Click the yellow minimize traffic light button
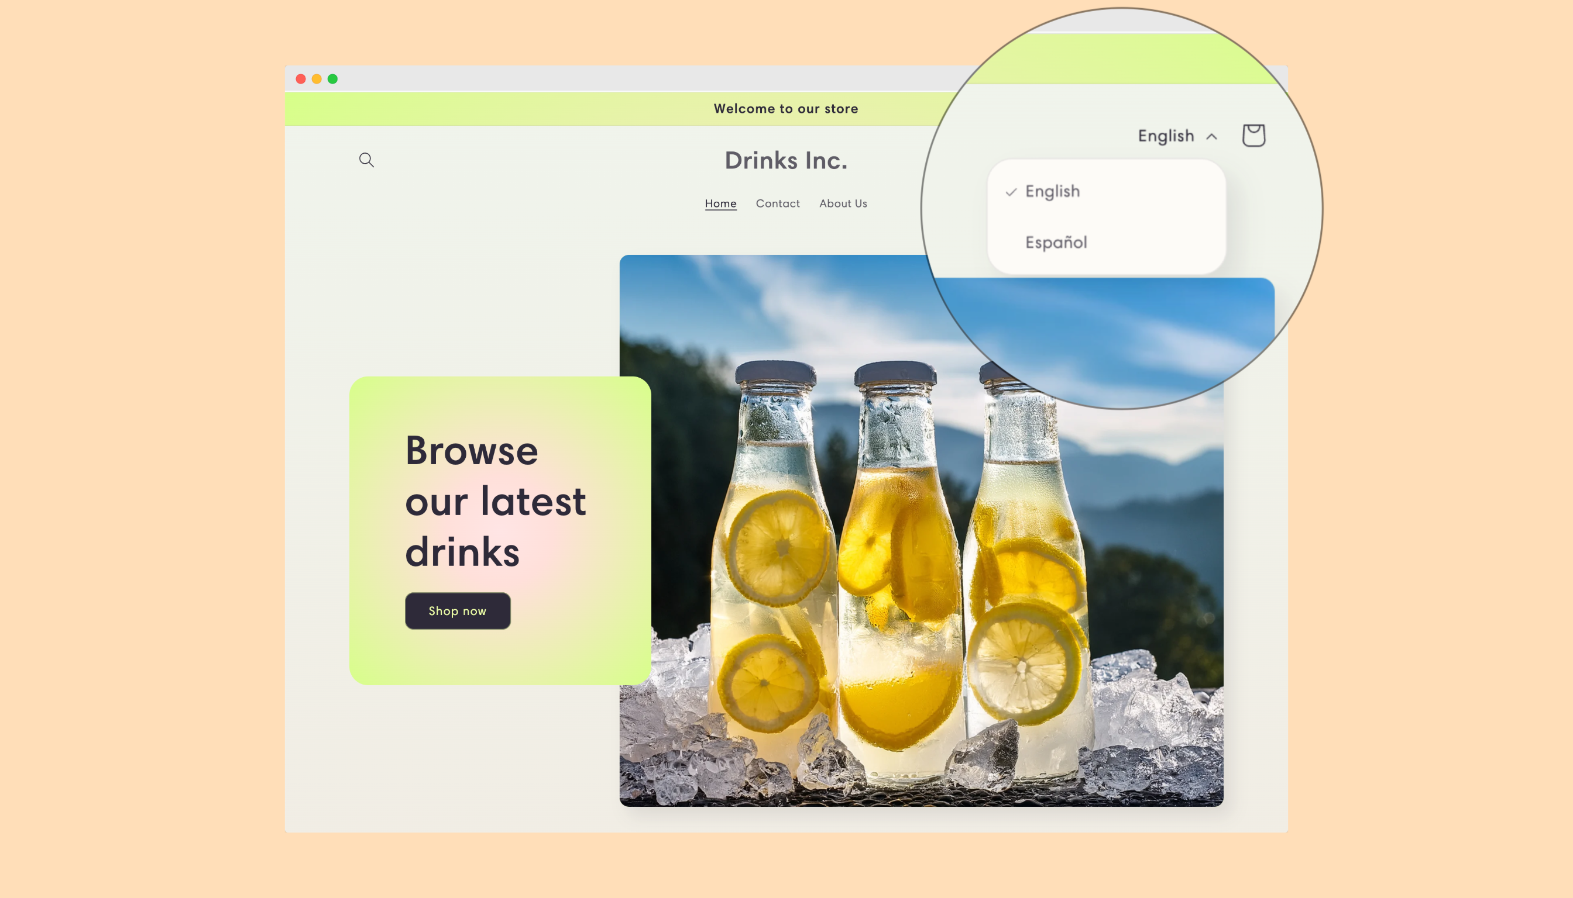Screen dimensions: 1573x898 tap(316, 78)
